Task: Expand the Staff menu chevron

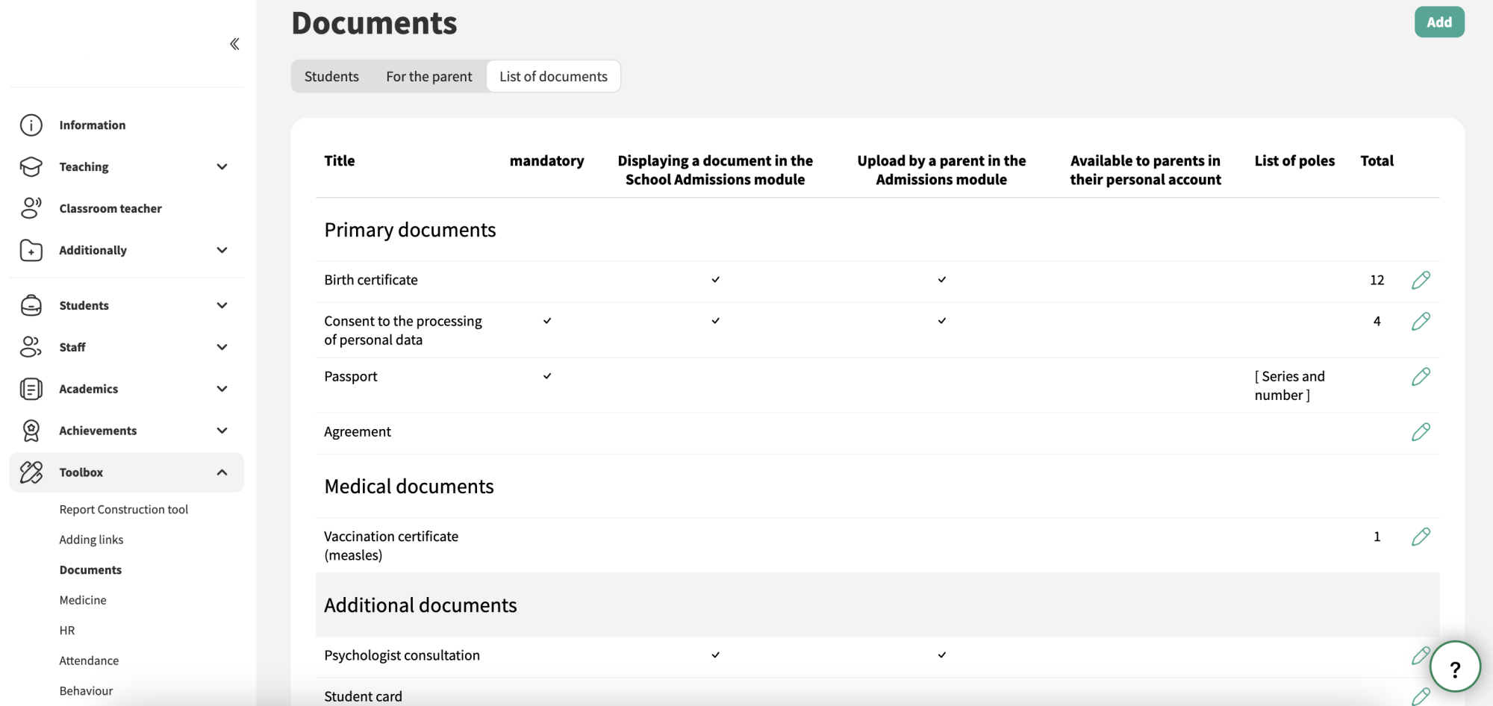Action: coord(222,347)
